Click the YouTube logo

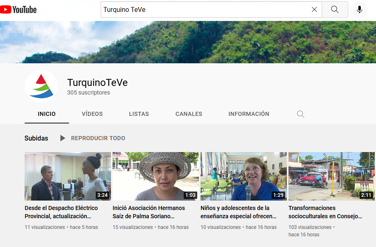18,9
